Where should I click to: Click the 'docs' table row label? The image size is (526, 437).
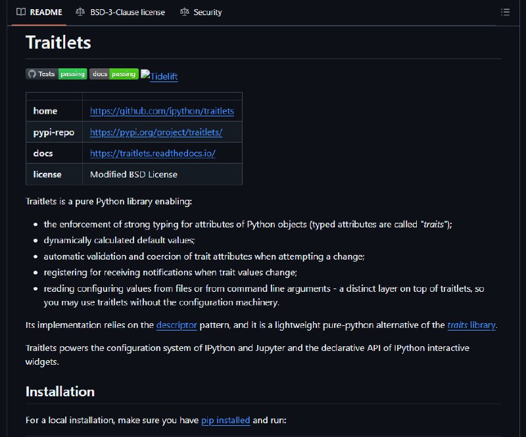(43, 153)
